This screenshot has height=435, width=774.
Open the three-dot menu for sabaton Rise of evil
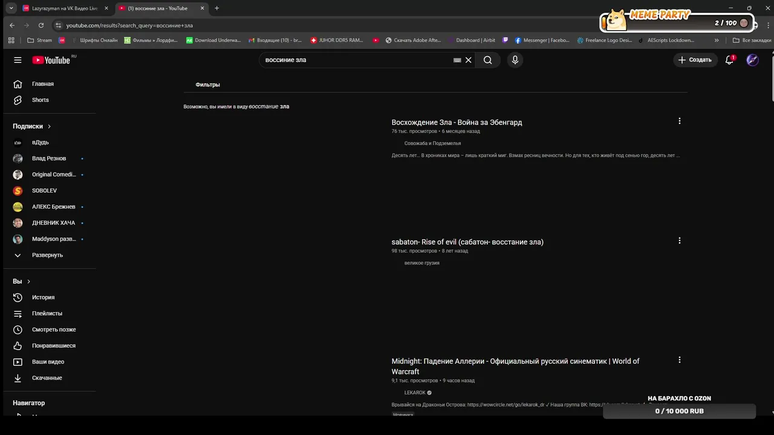point(680,240)
